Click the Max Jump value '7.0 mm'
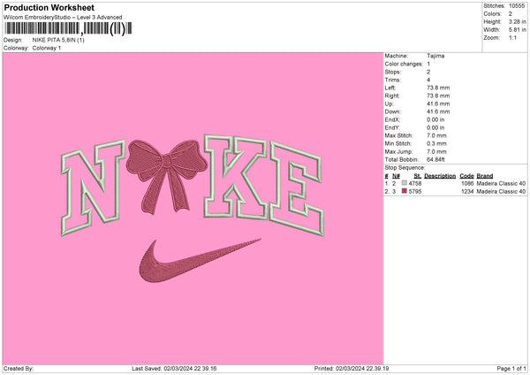Screen dimensions: 530x375 click(436, 151)
